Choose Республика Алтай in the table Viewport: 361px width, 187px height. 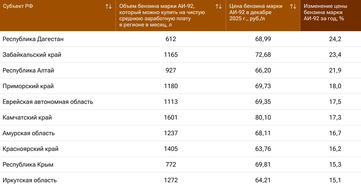click(28, 70)
